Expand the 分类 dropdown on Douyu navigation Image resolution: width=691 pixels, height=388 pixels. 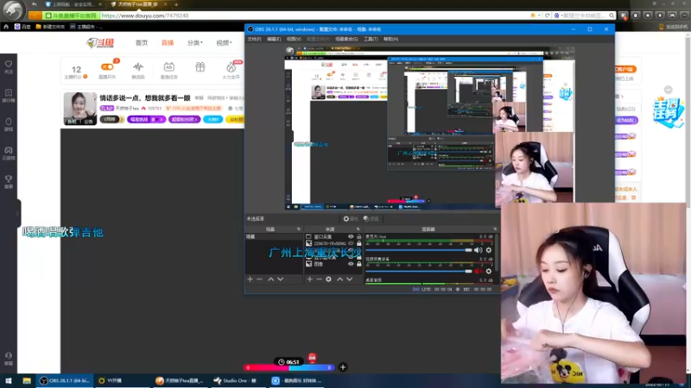[x=195, y=42]
